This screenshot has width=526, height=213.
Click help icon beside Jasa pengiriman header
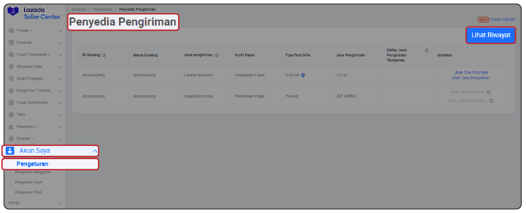pos(216,55)
